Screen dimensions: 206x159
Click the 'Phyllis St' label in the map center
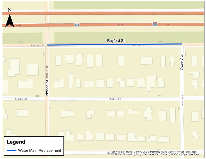115,99
